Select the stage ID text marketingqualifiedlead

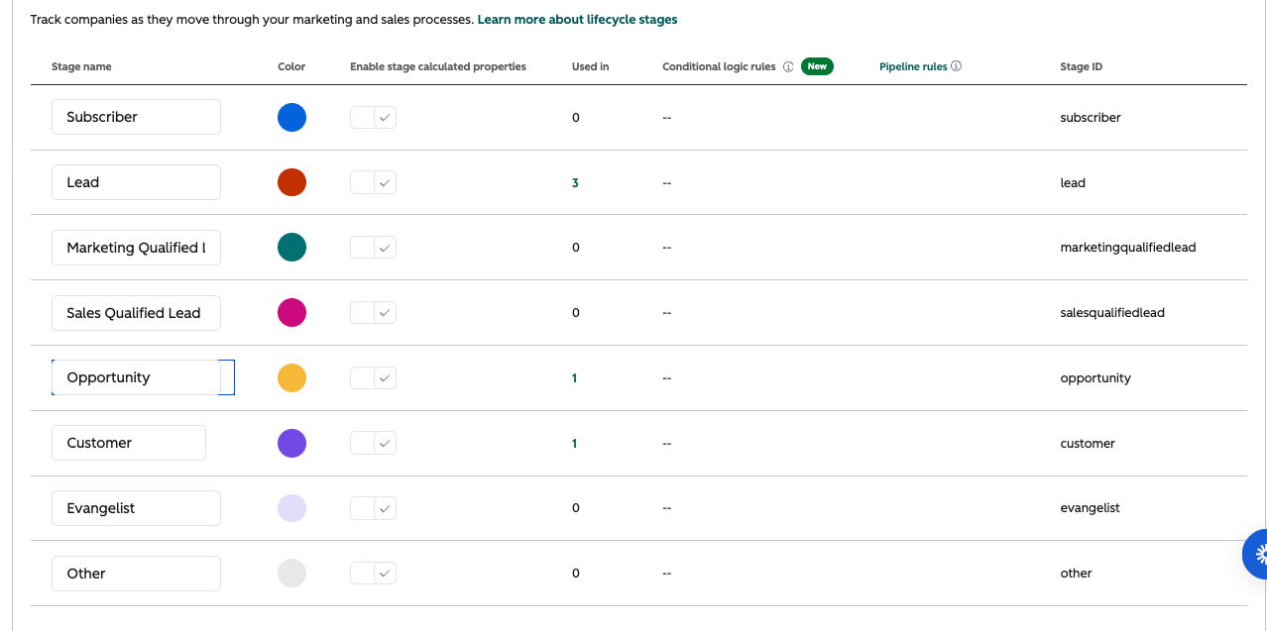click(1128, 248)
